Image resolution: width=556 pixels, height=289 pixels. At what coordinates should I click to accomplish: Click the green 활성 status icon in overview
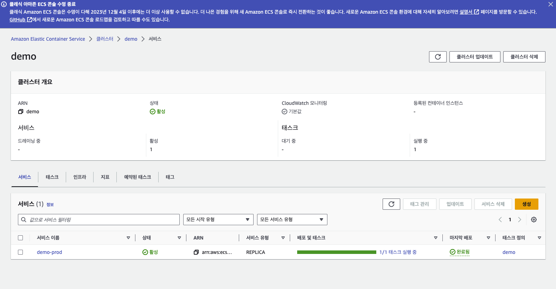click(153, 112)
